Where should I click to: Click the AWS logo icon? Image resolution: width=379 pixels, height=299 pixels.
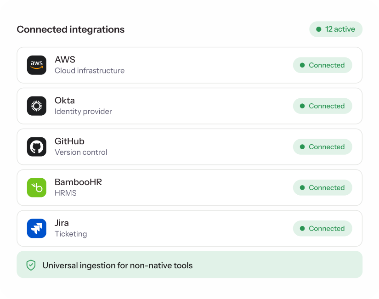(36, 65)
